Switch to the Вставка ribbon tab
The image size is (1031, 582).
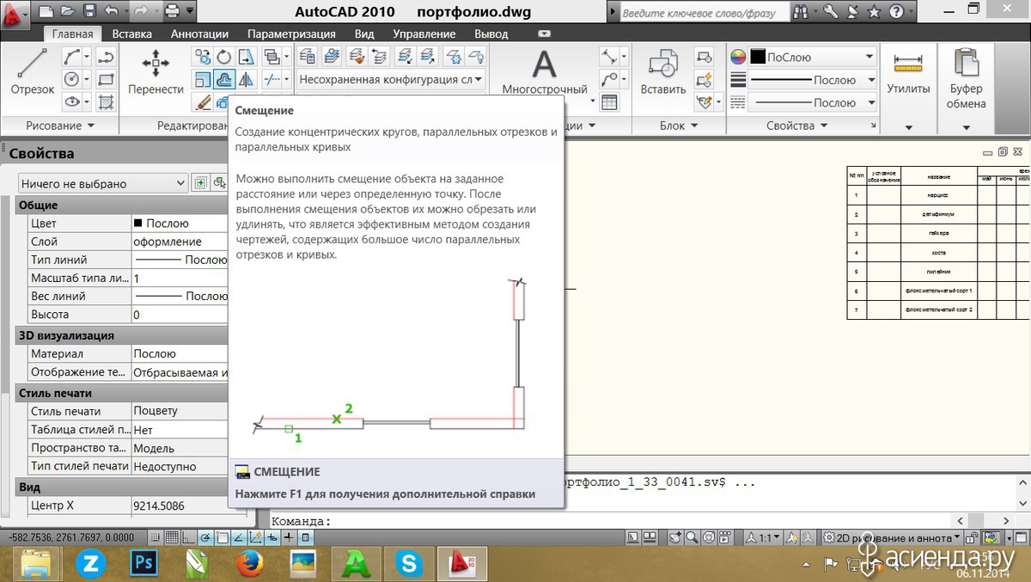click(x=132, y=34)
